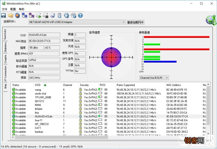Select the CAT1 network row
This screenshot has height=149, width=217.
pyautogui.click(x=109, y=128)
